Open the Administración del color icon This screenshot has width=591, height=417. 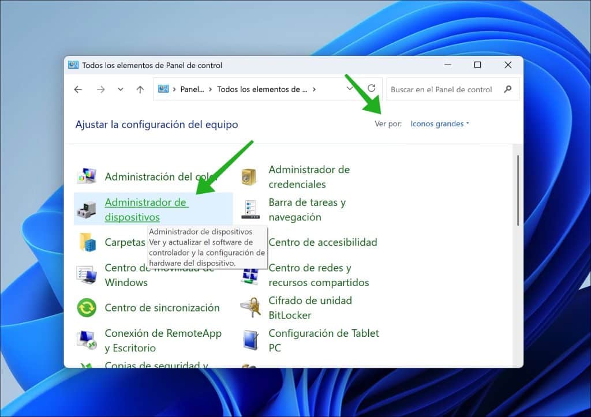87,176
